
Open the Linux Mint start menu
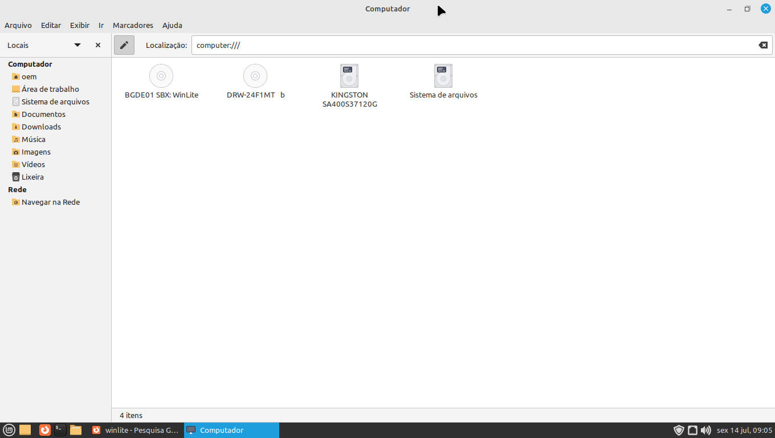point(9,430)
